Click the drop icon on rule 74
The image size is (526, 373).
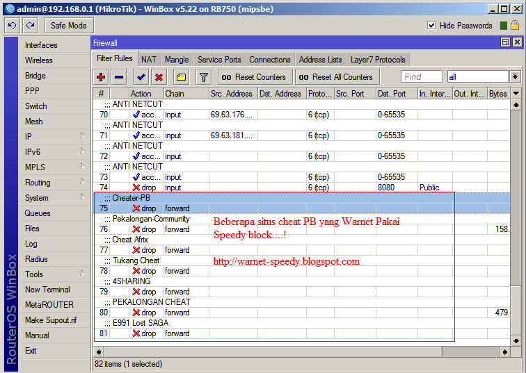(x=136, y=188)
